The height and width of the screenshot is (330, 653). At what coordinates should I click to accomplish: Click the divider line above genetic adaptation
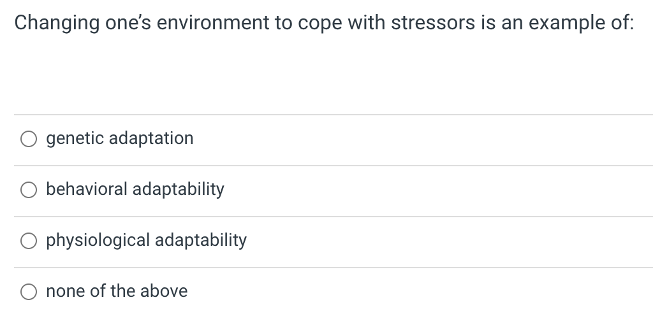pos(333,115)
